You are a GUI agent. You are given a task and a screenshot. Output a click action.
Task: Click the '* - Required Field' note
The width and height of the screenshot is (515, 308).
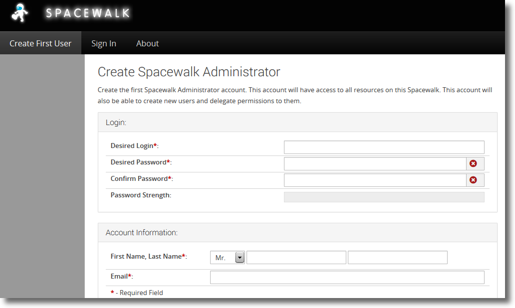[x=137, y=293]
